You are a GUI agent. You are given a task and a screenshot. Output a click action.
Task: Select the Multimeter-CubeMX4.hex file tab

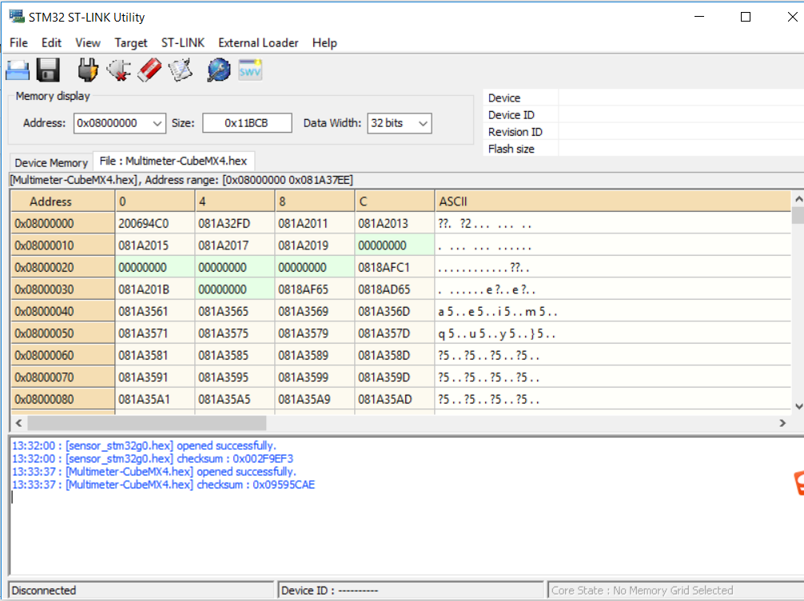[x=173, y=161]
